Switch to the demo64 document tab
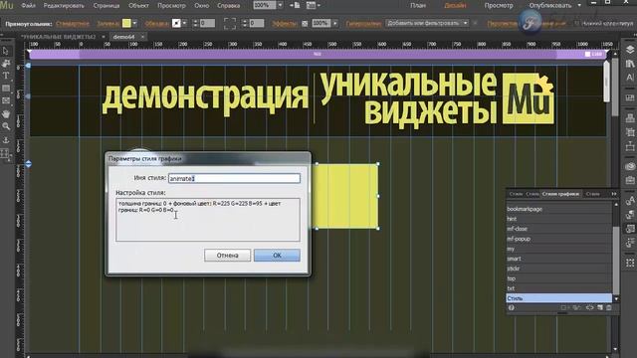Image resolution: width=637 pixels, height=358 pixels. point(123,37)
